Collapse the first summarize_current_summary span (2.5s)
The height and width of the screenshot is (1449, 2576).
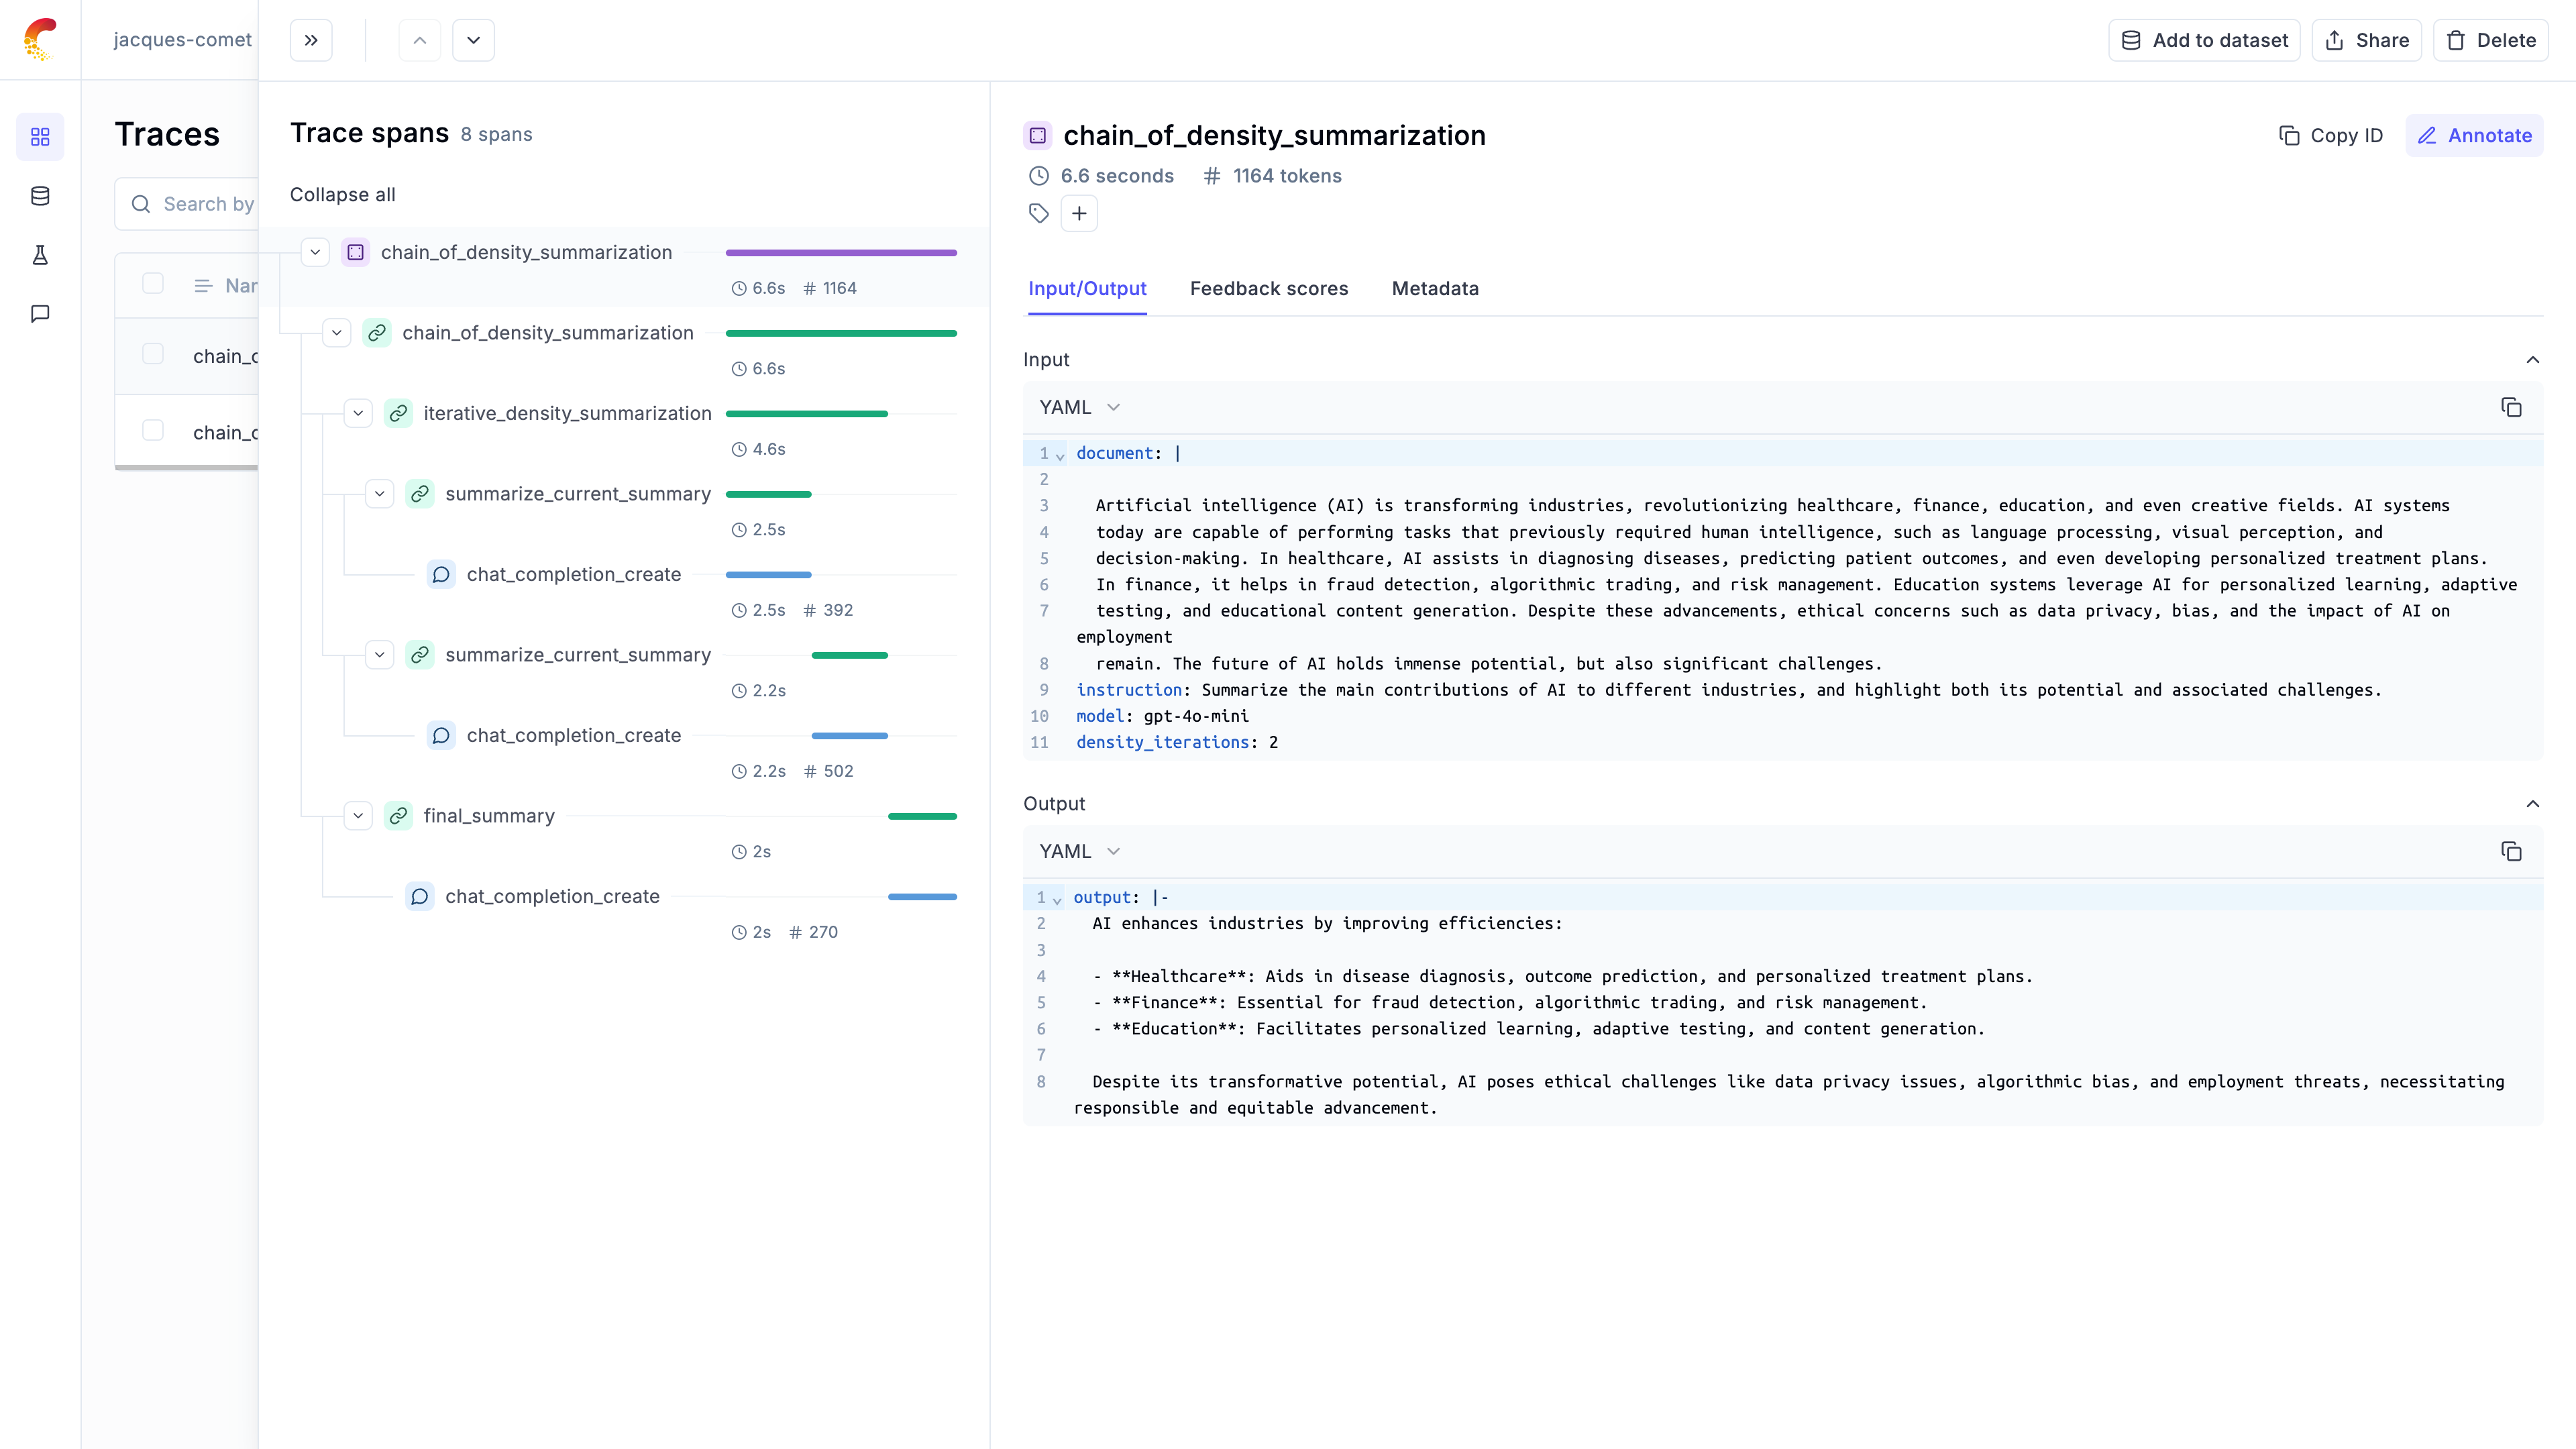point(380,494)
